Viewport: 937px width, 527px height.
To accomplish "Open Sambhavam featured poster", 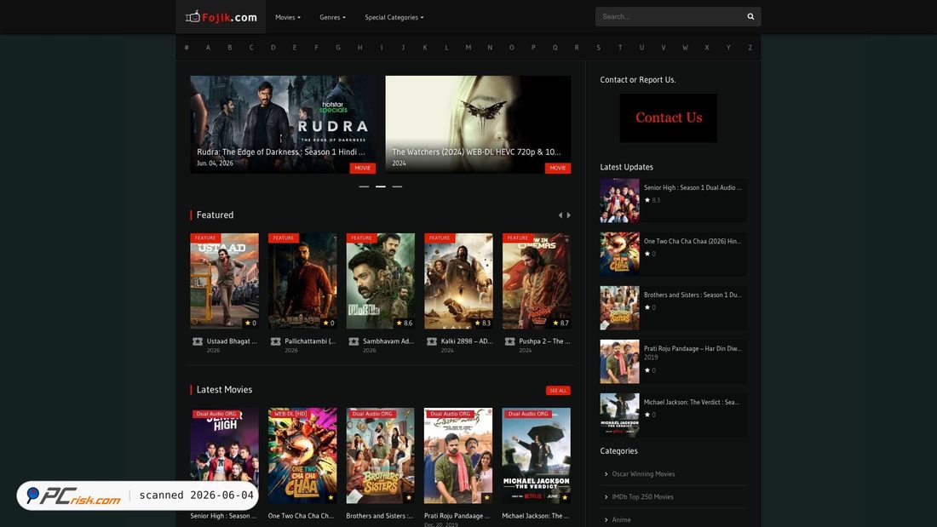I will point(381,281).
